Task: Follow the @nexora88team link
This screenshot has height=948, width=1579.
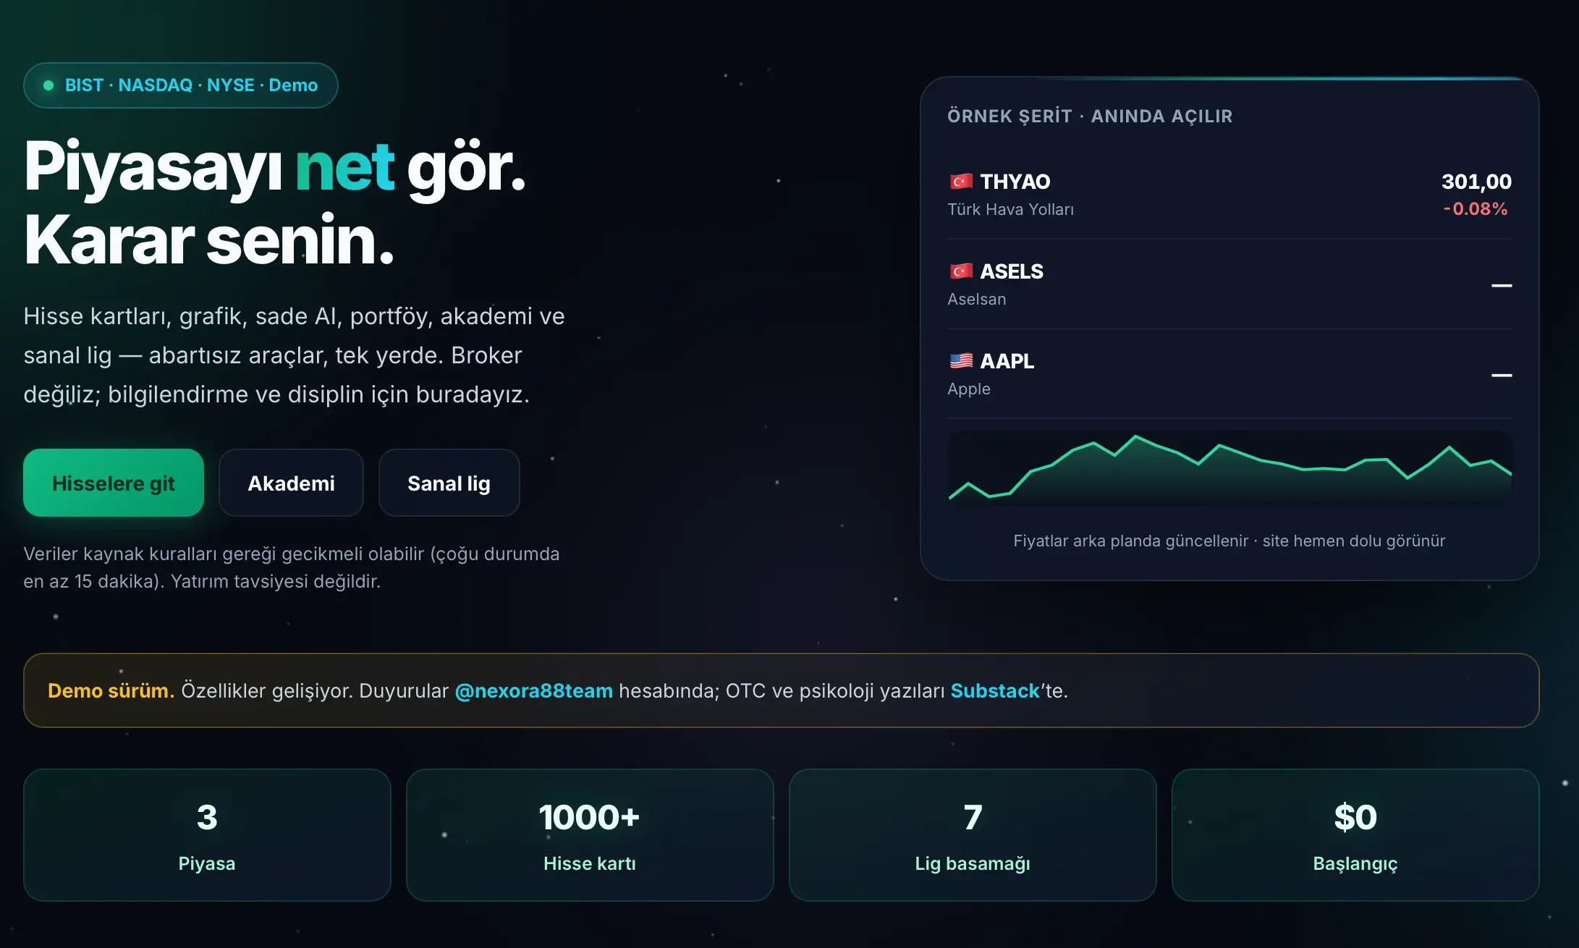Action: 534,690
